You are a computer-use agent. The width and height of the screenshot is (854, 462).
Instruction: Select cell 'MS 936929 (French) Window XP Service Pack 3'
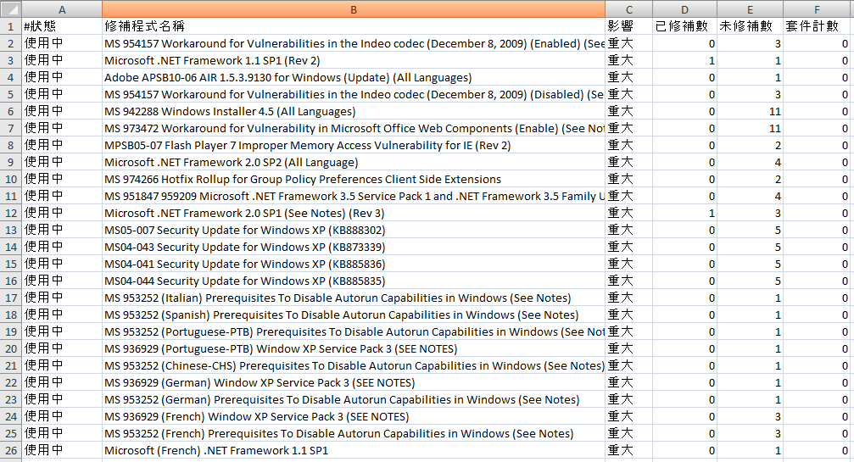point(354,416)
